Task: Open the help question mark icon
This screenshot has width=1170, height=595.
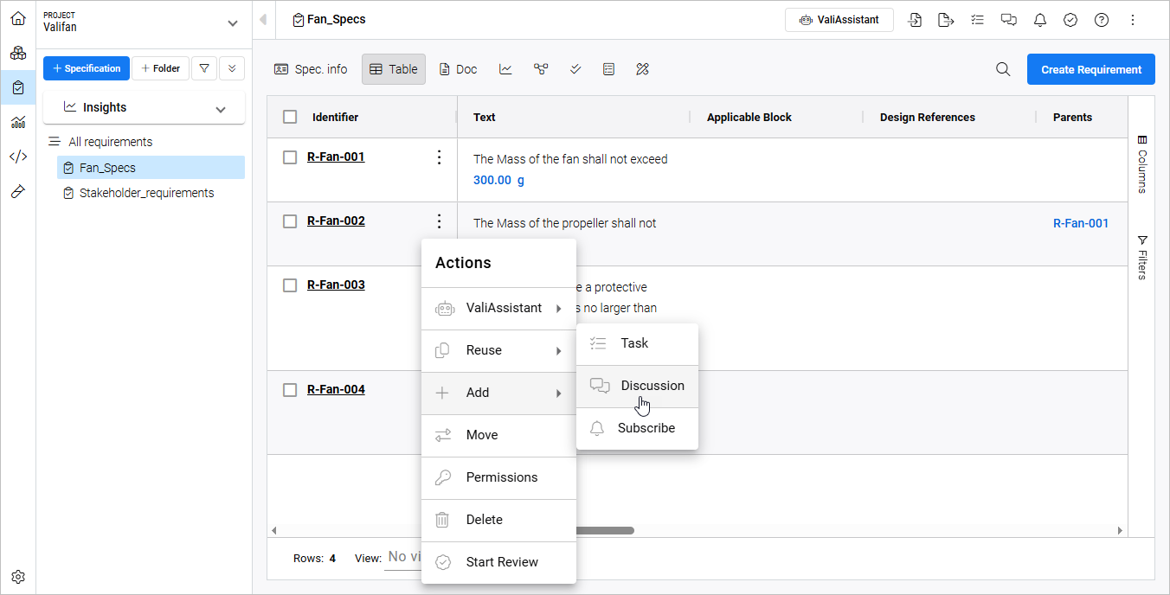Action: pos(1102,20)
